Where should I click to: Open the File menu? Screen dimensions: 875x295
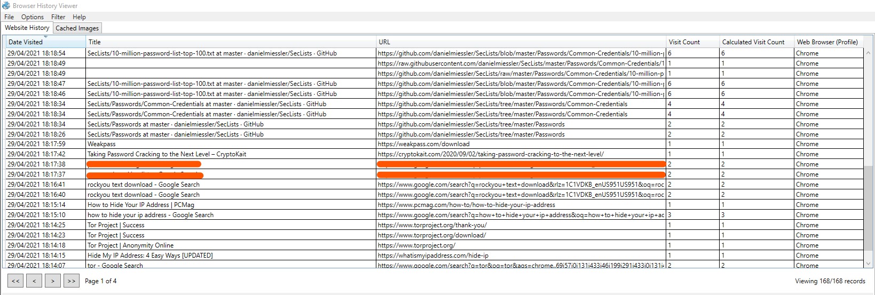[9, 17]
